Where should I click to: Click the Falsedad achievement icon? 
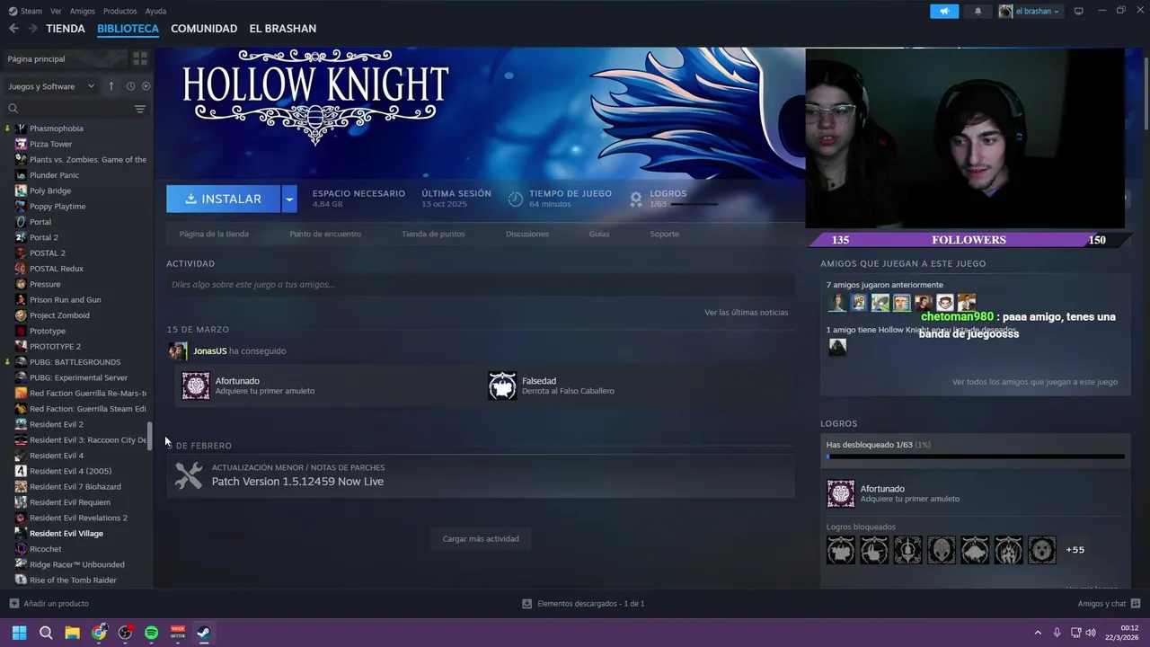click(502, 386)
